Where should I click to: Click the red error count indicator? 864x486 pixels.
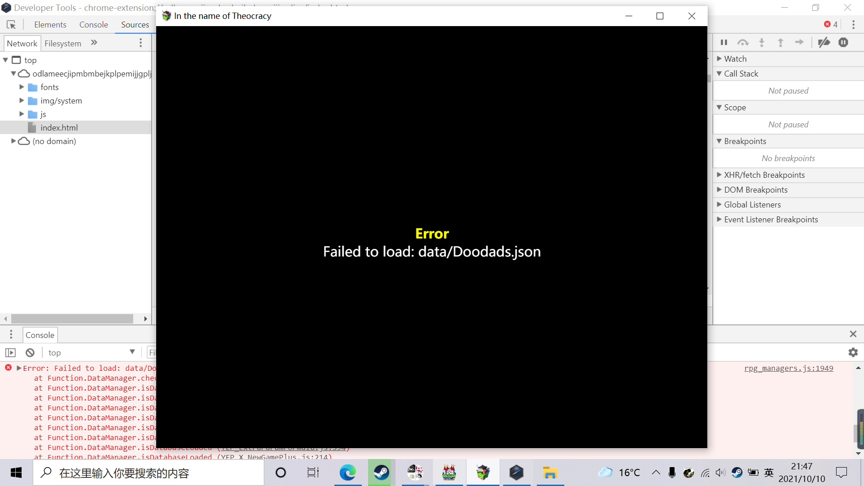click(831, 24)
